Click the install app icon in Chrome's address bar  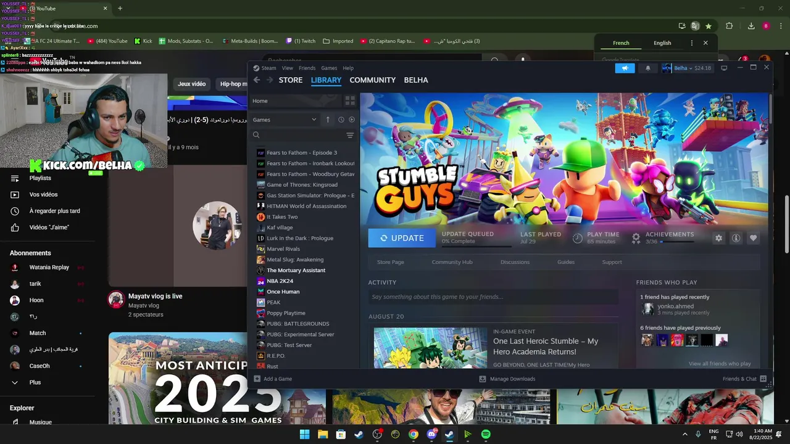[x=682, y=26]
